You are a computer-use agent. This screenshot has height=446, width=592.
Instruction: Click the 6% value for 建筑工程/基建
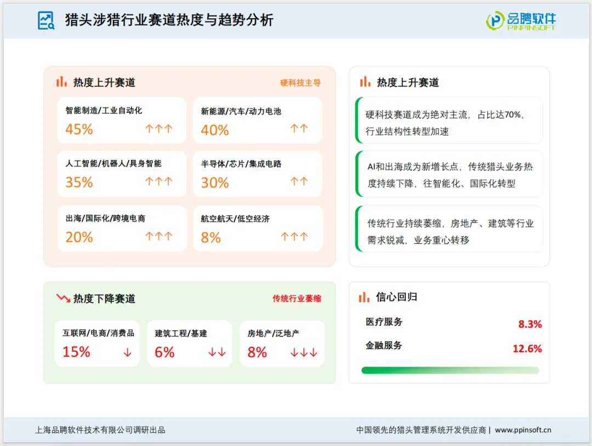(164, 352)
